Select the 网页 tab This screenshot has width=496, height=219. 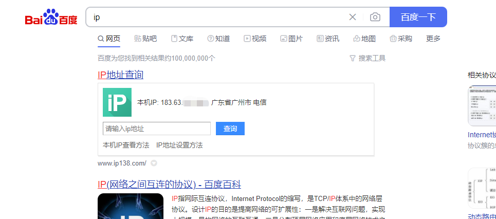pos(109,39)
